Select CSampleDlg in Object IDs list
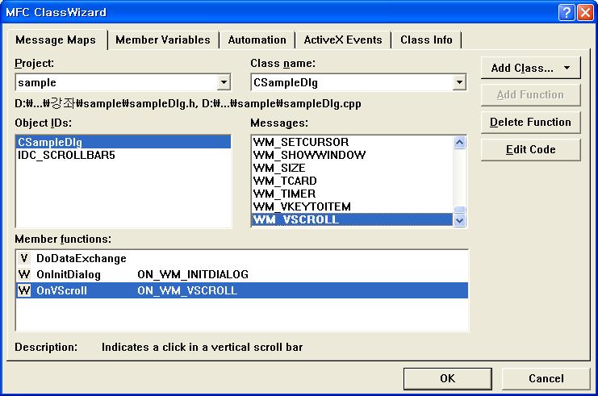 tap(123, 142)
